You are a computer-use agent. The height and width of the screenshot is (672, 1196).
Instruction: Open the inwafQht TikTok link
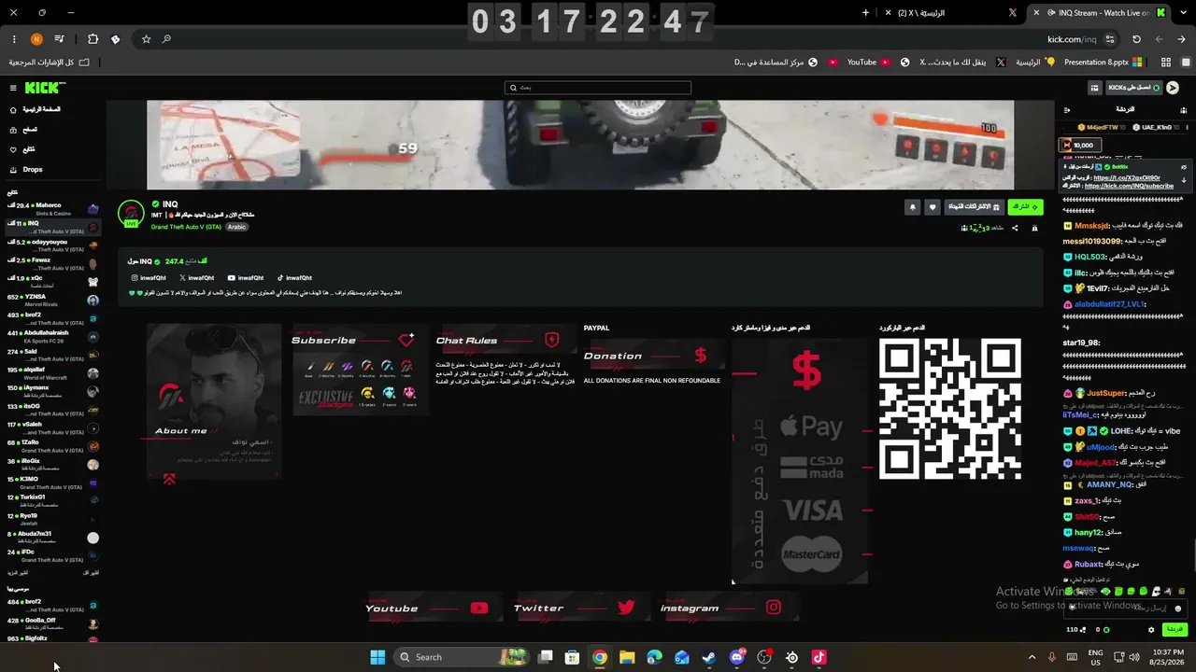point(294,278)
